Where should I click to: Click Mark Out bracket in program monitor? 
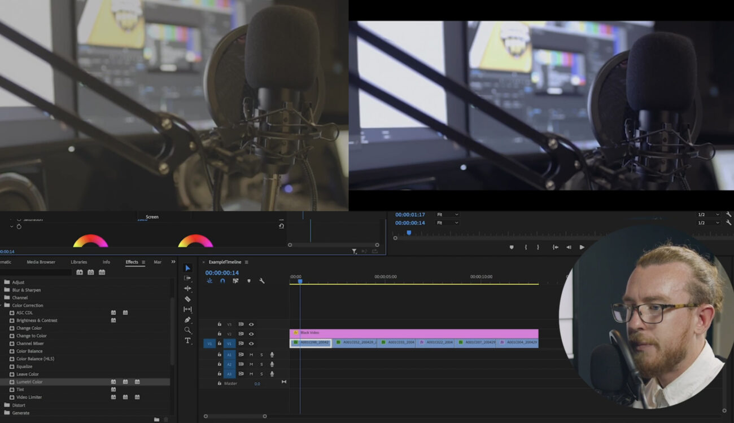[538, 247]
